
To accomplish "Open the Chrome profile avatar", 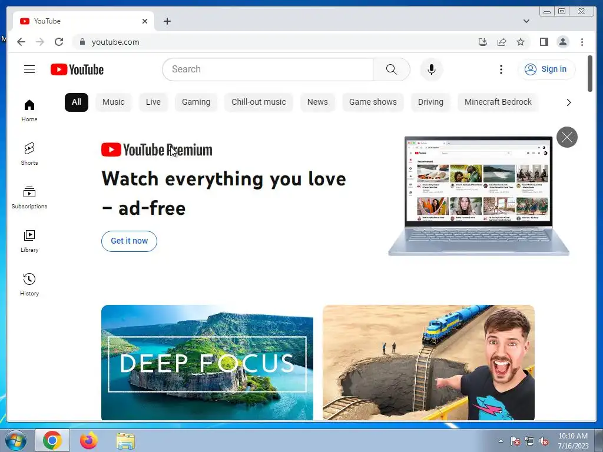I will click(562, 42).
